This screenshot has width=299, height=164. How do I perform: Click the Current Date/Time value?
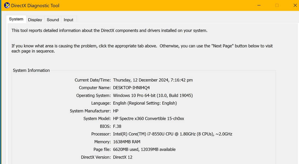153,80
